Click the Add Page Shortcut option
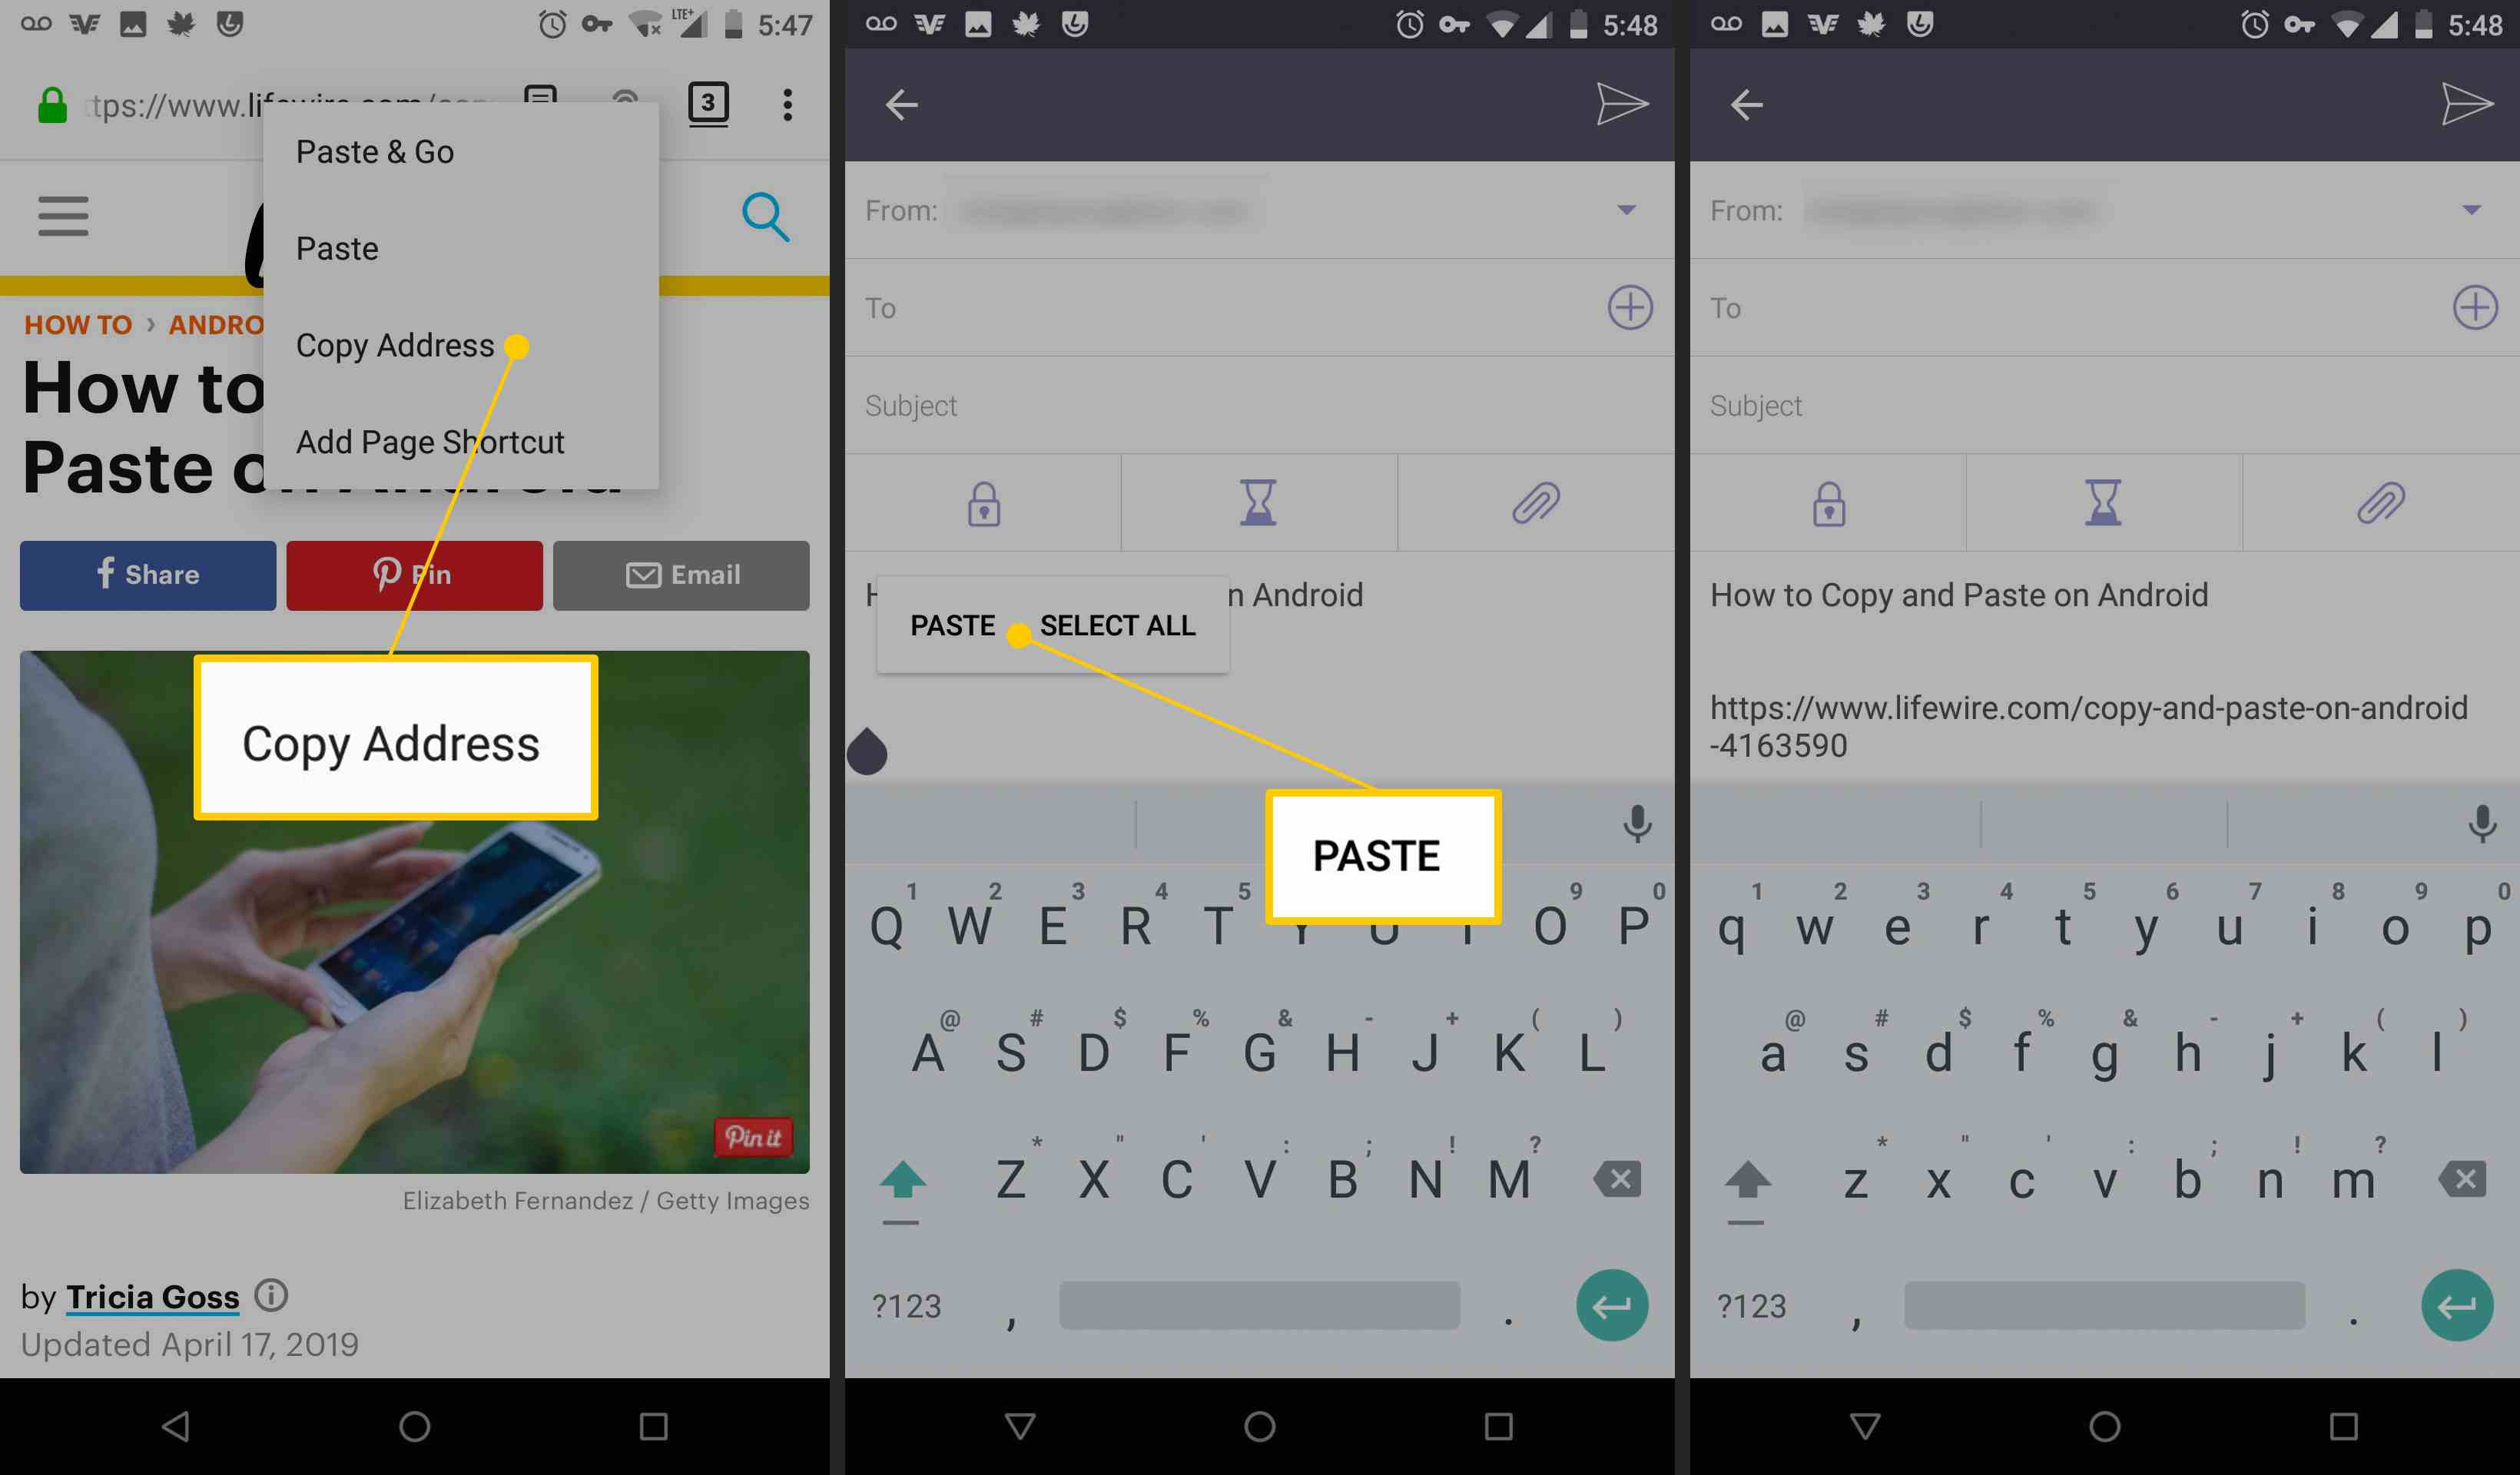The height and width of the screenshot is (1475, 2520). [x=429, y=442]
